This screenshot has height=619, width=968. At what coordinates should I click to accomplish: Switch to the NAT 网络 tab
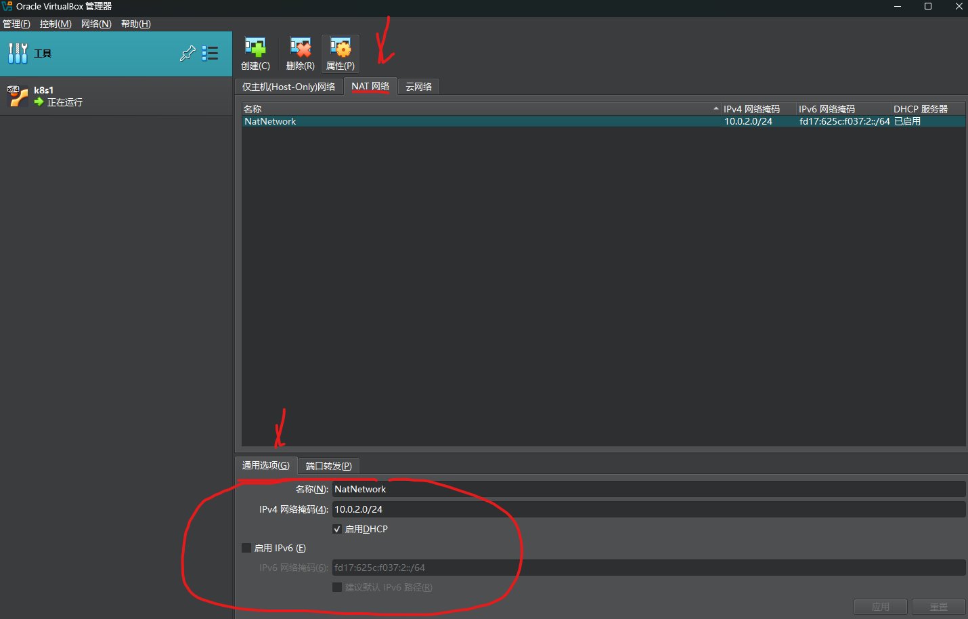(x=370, y=86)
